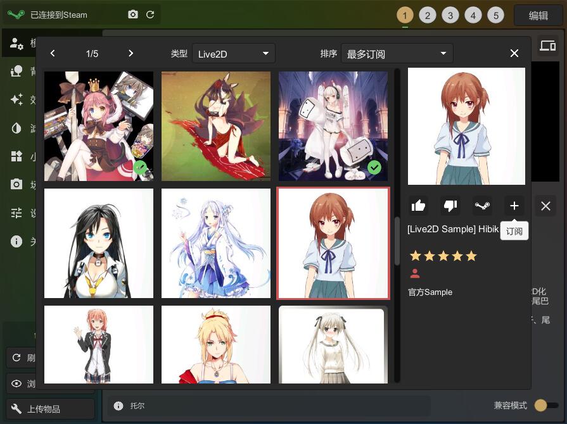Take a screenshot with the camera icon
Image resolution: width=567 pixels, height=424 pixels.
133,15
